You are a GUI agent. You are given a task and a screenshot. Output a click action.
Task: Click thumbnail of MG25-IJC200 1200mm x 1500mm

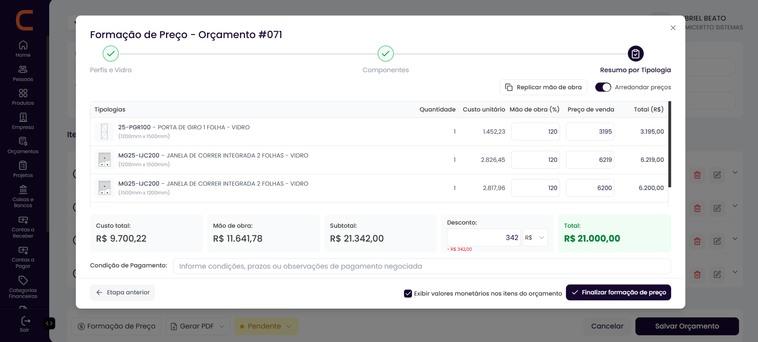point(104,160)
